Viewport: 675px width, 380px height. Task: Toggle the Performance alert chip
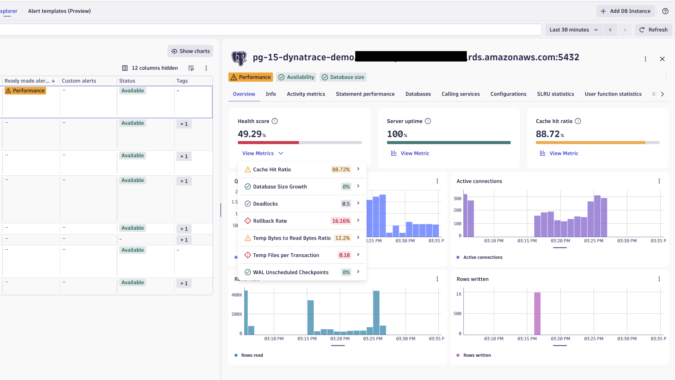coord(250,77)
